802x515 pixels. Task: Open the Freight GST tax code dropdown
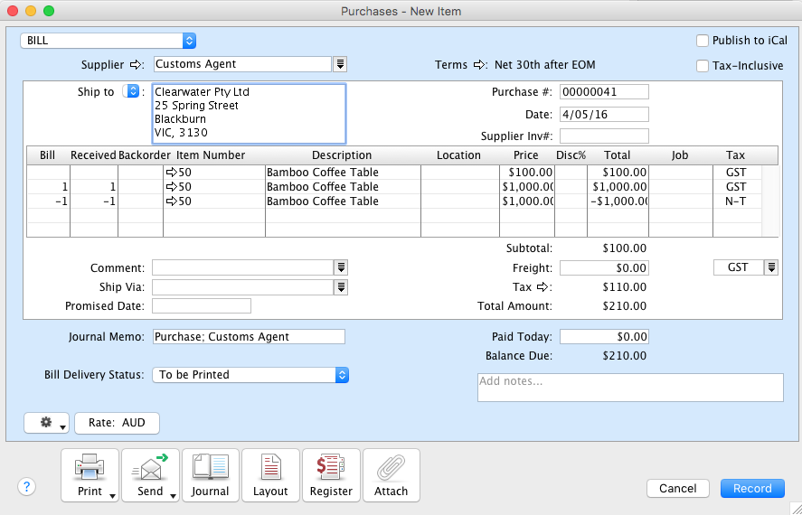pos(771,267)
